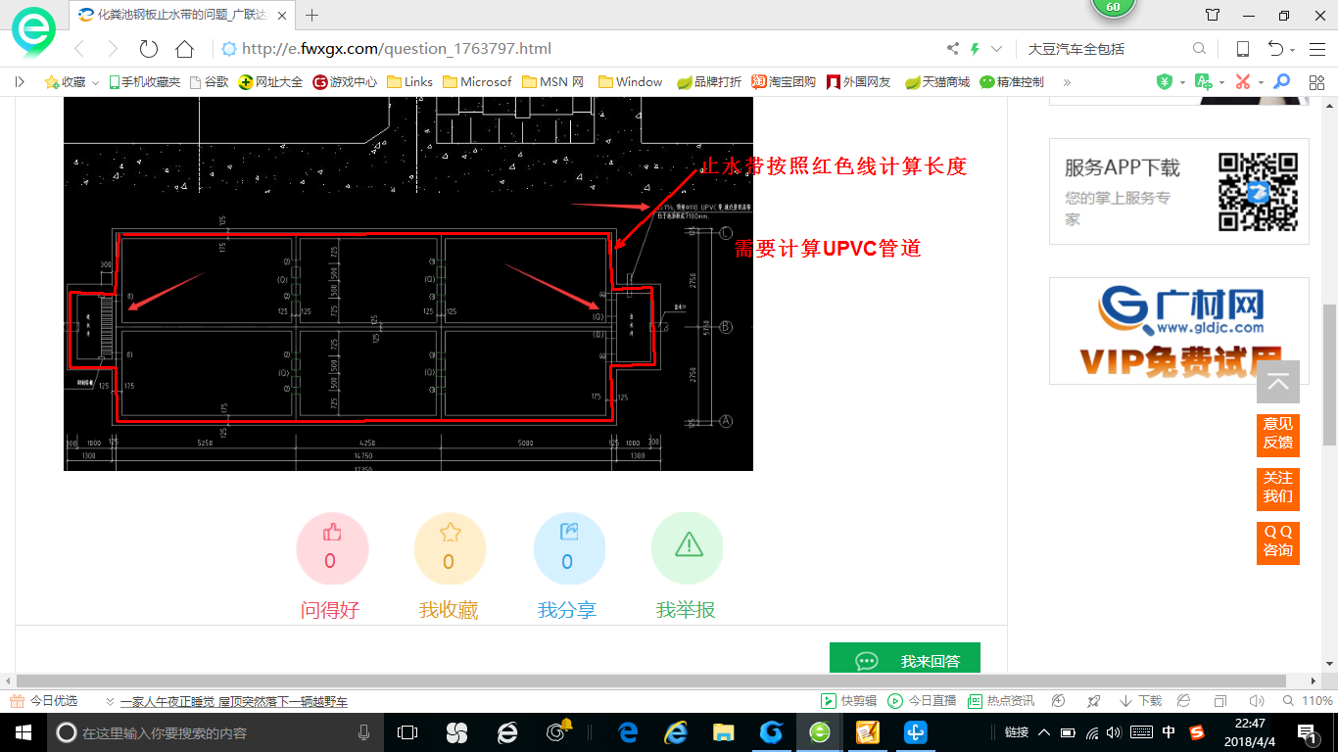Viewport: 1338px width, 752px height.
Task: Open the 网址大全 bookmark
Action: click(x=270, y=82)
